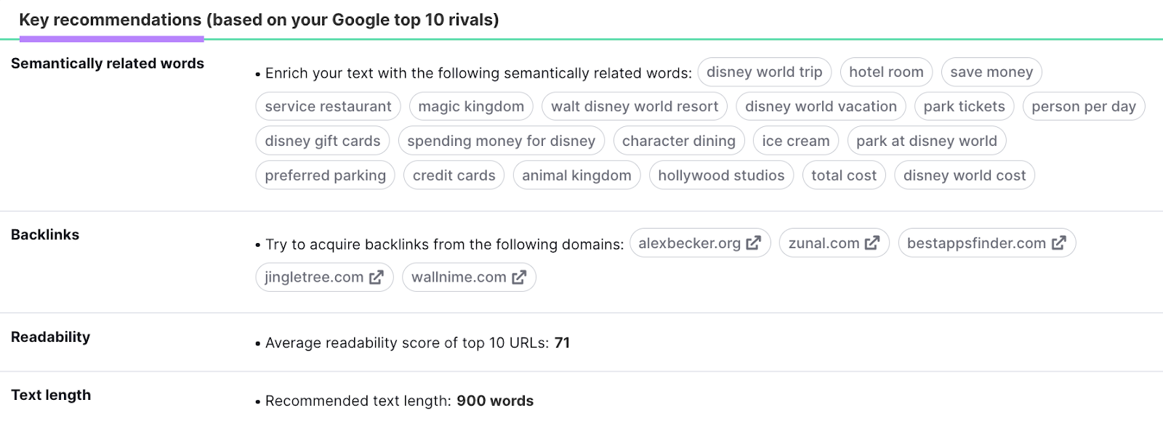This screenshot has width=1163, height=426.
Task: Click the external link icon beside zunal.com
Action: click(x=872, y=243)
